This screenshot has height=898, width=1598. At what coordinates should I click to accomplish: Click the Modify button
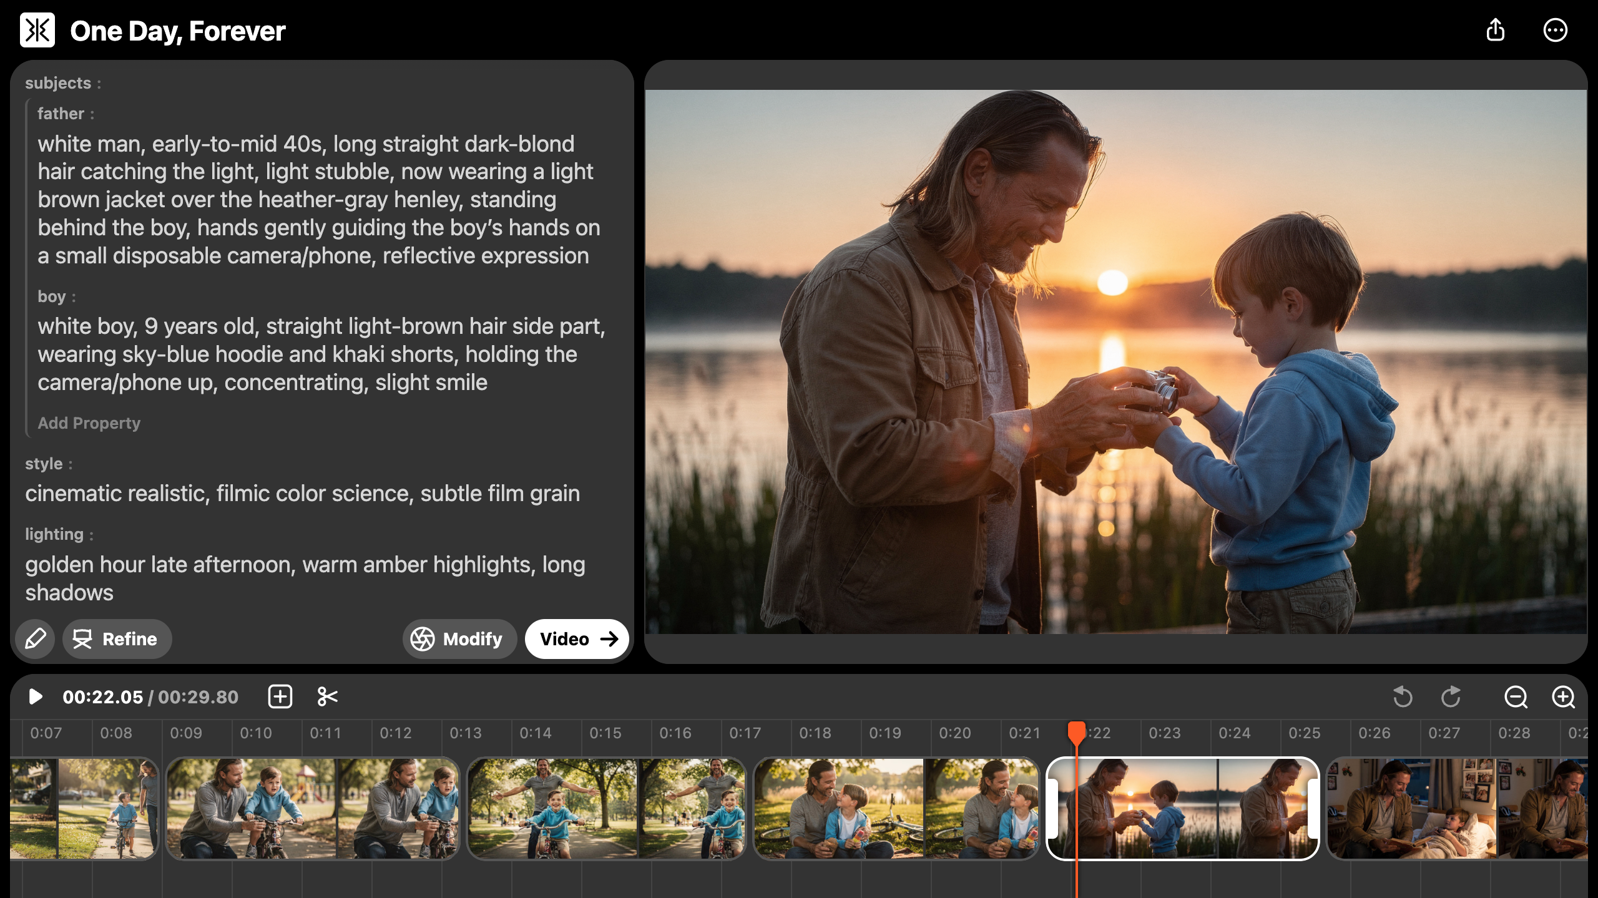459,638
